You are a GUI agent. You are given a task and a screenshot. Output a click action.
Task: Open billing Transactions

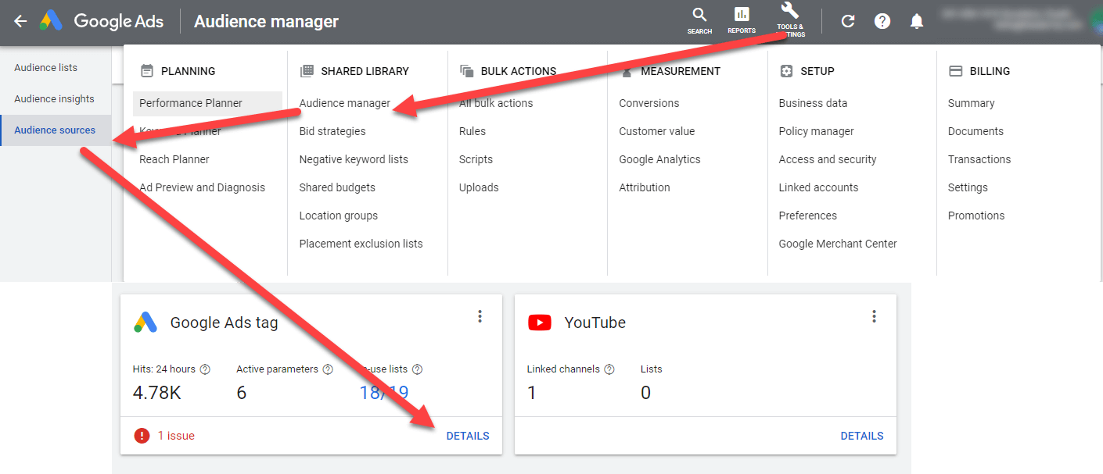979,159
